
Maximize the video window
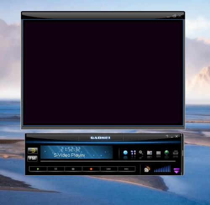pyautogui.click(x=174, y=16)
